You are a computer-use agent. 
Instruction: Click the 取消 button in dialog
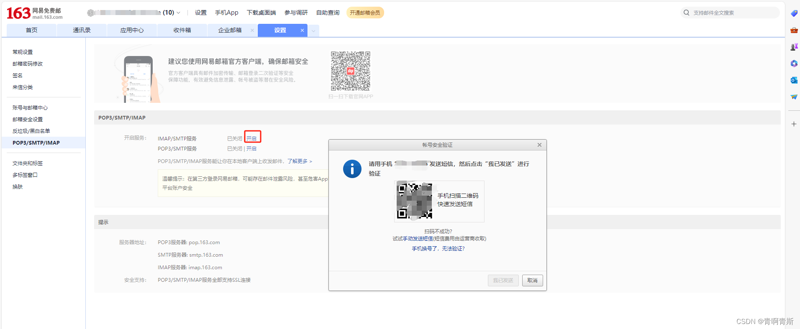(533, 281)
